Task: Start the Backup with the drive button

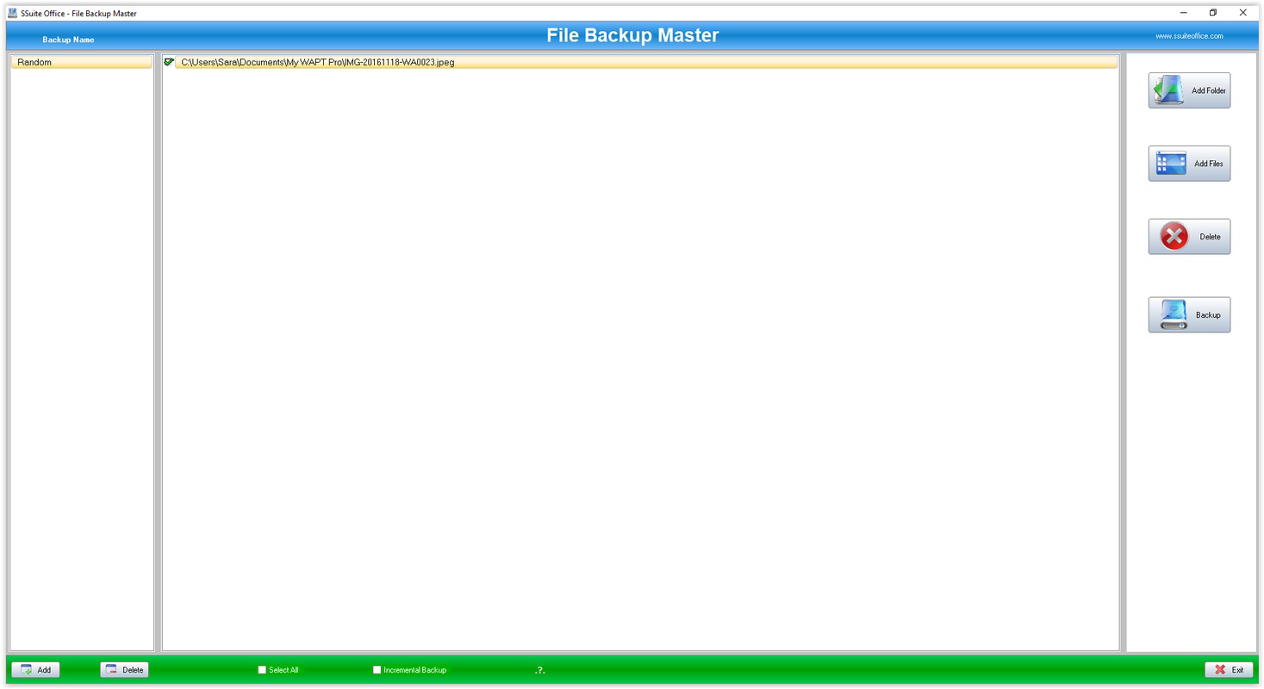Action: (x=1189, y=315)
